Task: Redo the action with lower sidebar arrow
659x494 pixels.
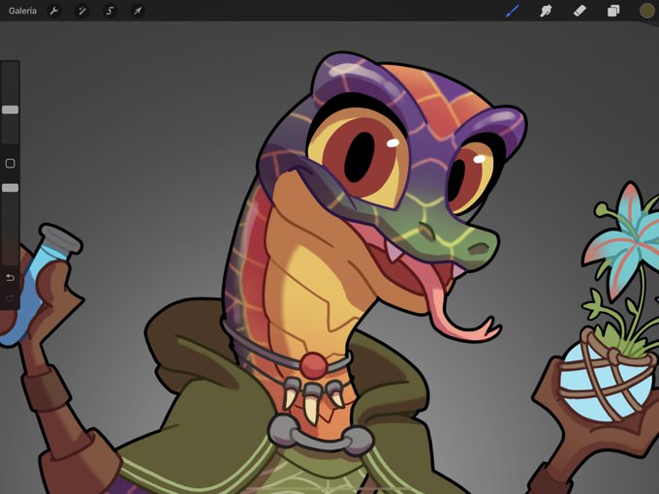Action: (x=10, y=297)
